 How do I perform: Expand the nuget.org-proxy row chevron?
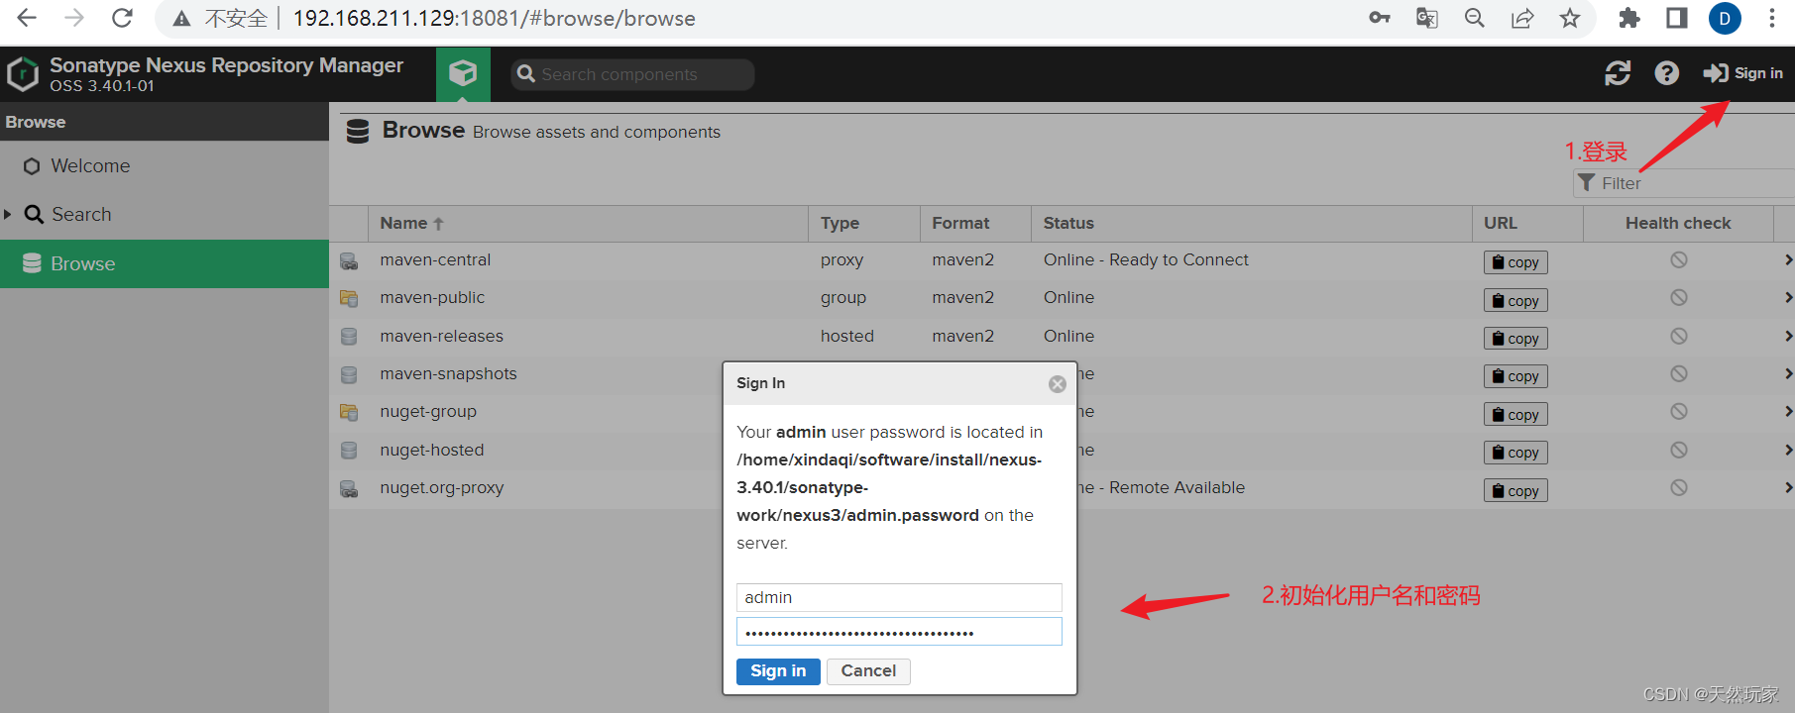(x=1788, y=487)
